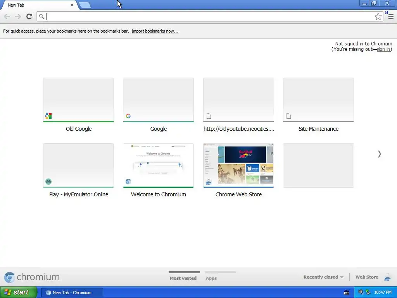Image resolution: width=397 pixels, height=298 pixels.
Task: Expand the Recently closed menu
Action: coord(323,277)
